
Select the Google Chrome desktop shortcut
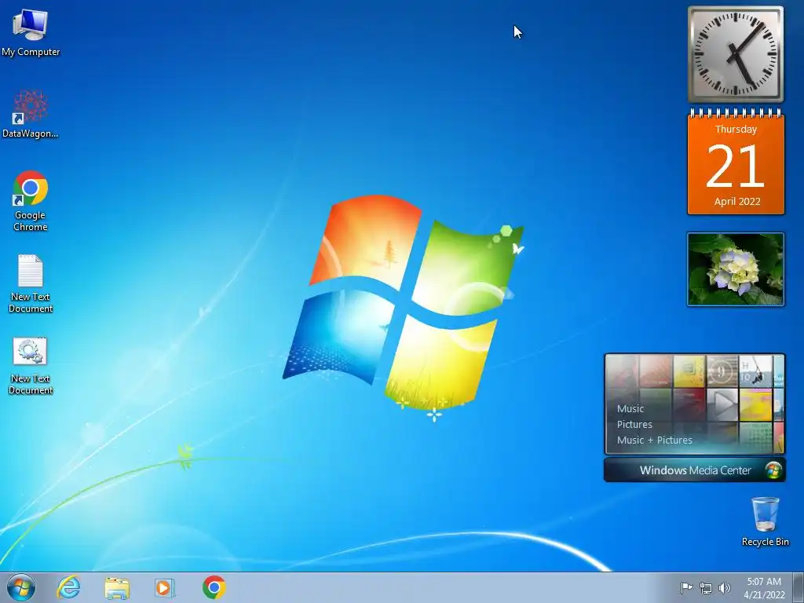pos(31,201)
